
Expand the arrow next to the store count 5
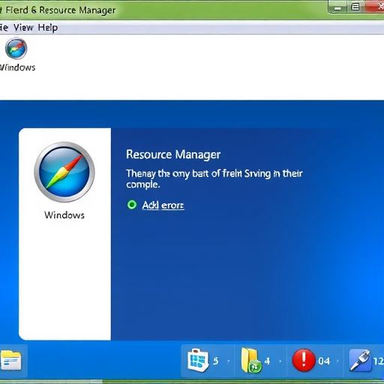click(x=228, y=361)
